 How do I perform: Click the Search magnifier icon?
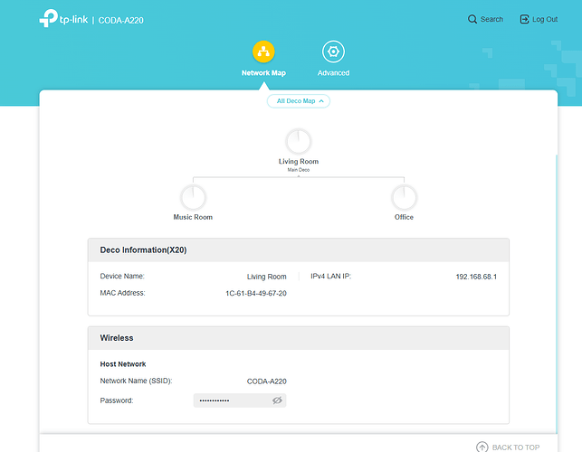pos(472,19)
